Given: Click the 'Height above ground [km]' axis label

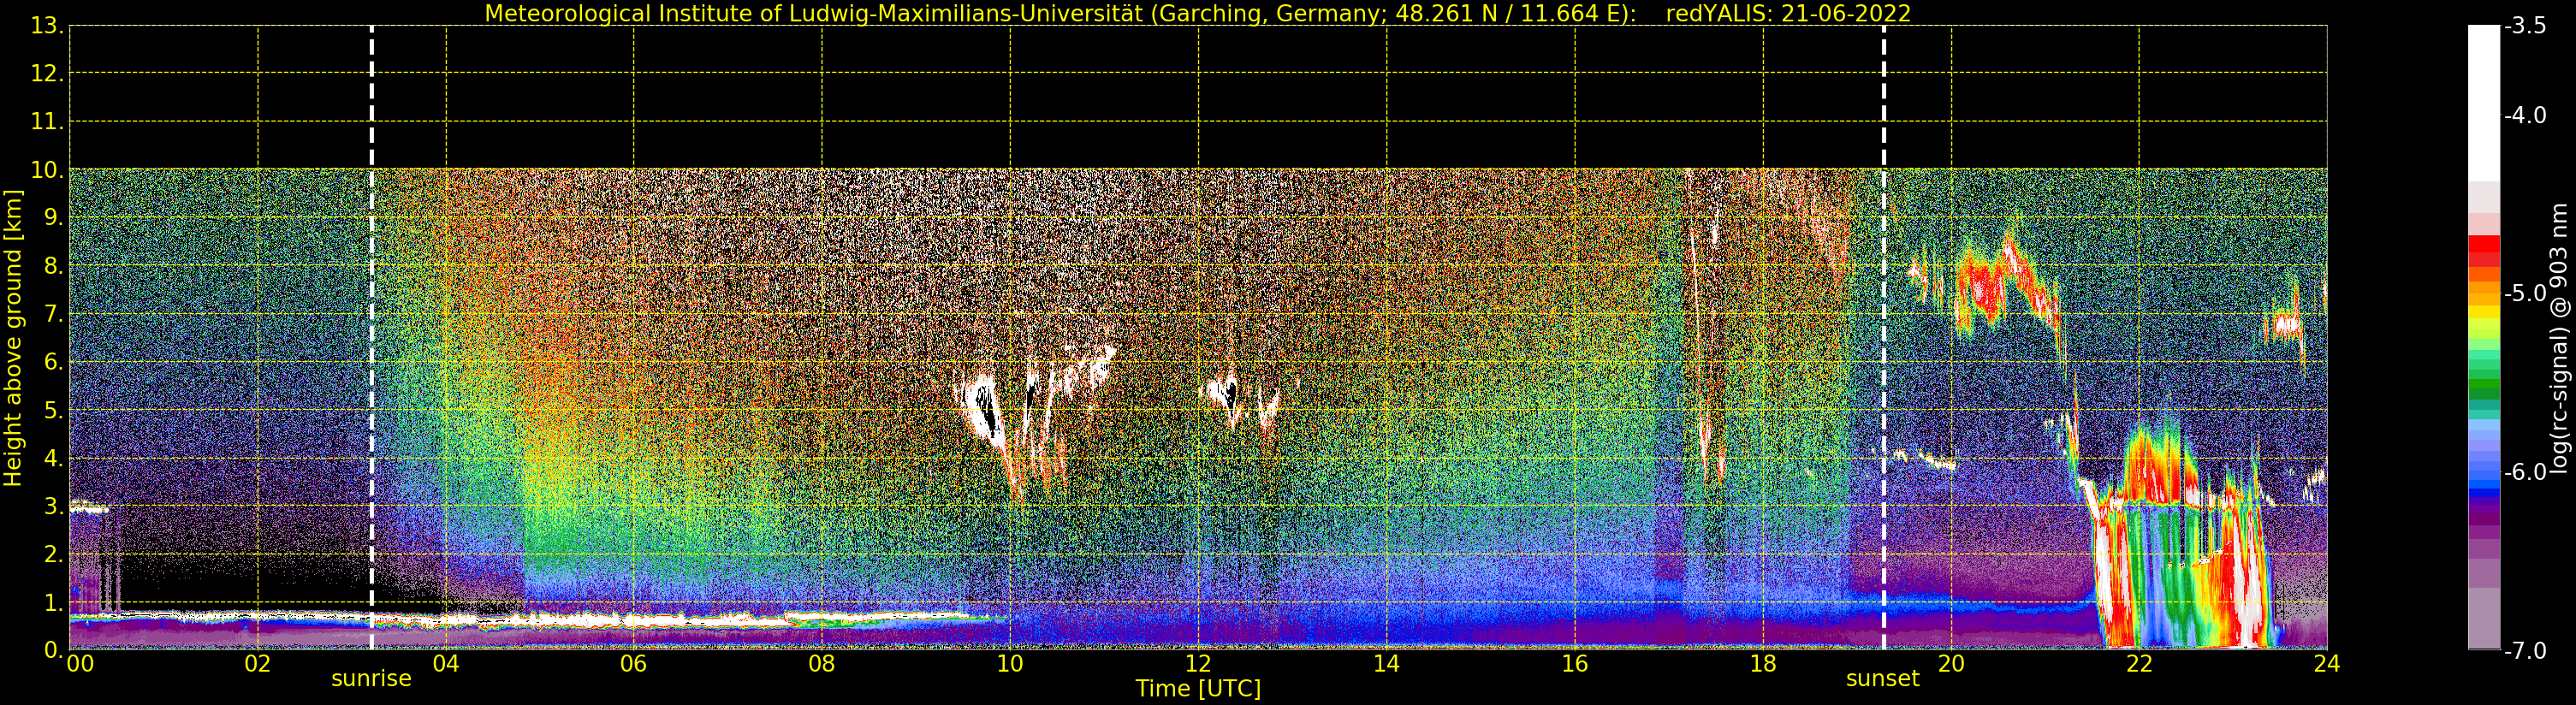Looking at the screenshot, I should 13,339.
